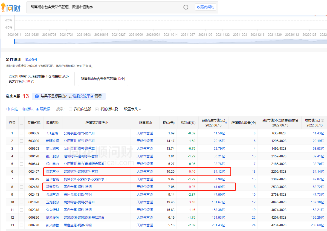Click the chart range slider left handle
Screen dimensions: 327x231
coord(15,42)
